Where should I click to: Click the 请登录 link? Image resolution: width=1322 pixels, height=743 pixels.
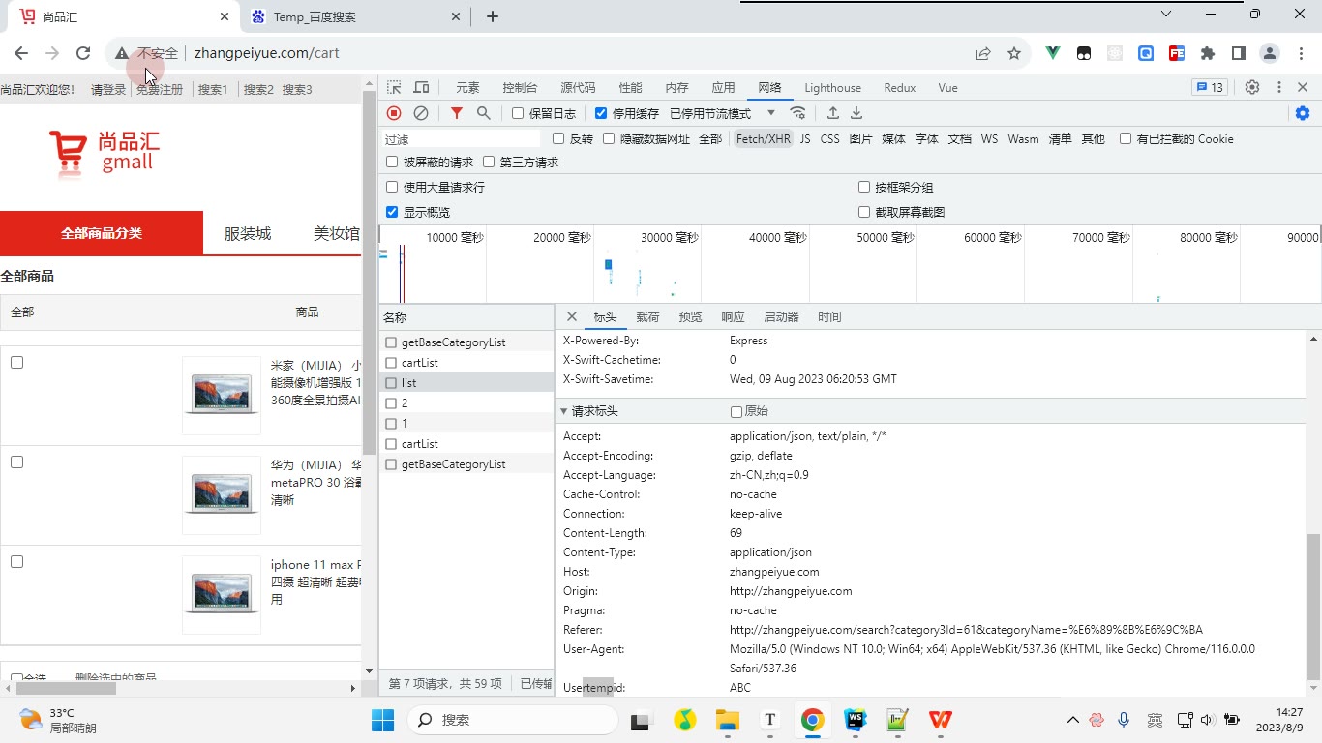click(x=108, y=89)
